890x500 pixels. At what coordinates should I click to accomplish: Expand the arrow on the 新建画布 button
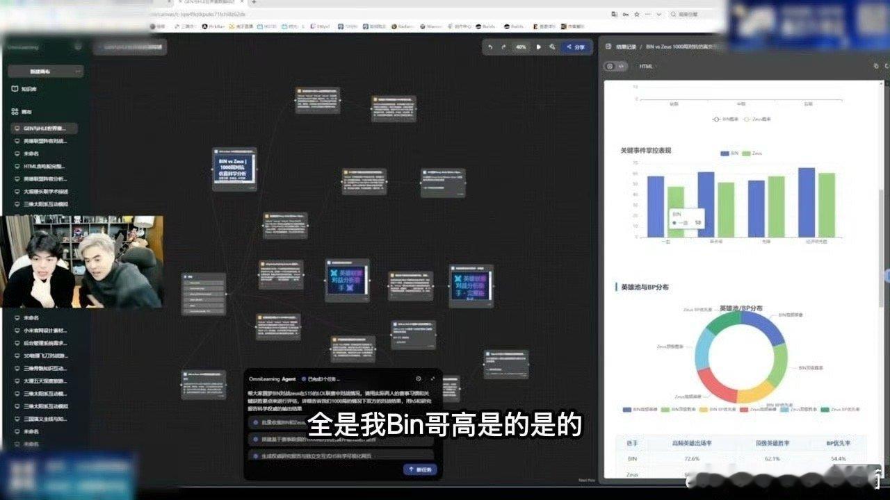[x=78, y=72]
